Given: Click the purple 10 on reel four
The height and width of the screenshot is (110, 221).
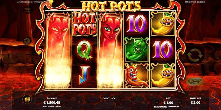Looking at the screenshot, I should tap(136, 24).
